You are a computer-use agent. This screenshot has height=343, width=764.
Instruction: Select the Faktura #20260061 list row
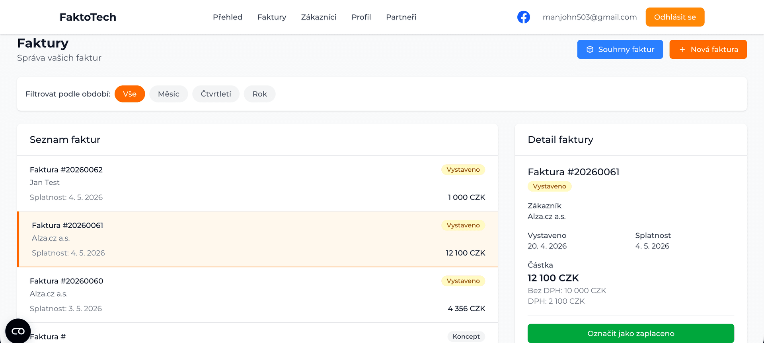(257, 239)
